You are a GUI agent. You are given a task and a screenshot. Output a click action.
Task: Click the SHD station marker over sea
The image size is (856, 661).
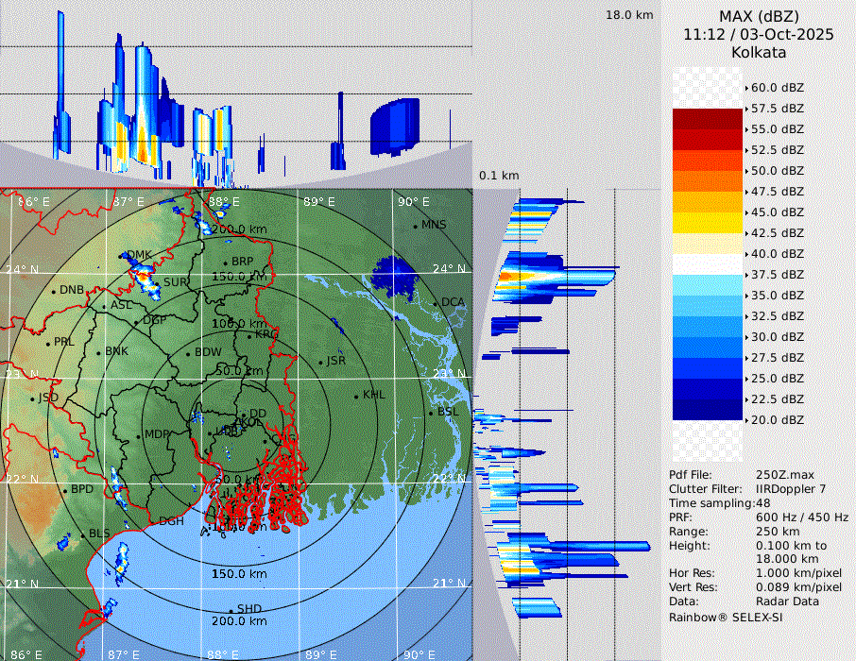231,610
